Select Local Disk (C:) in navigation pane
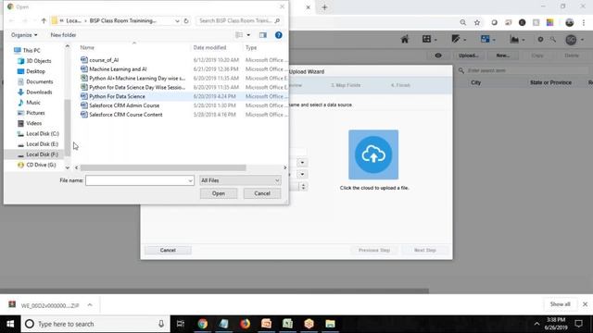Screen dimensions: 593x333 tap(43, 133)
